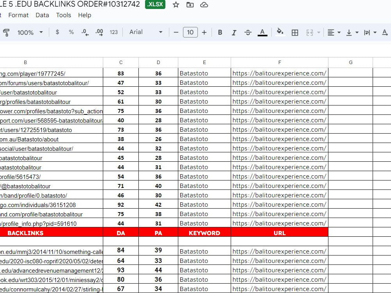Click the red PA header cell
The width and height of the screenshot is (391, 293).
(158, 233)
